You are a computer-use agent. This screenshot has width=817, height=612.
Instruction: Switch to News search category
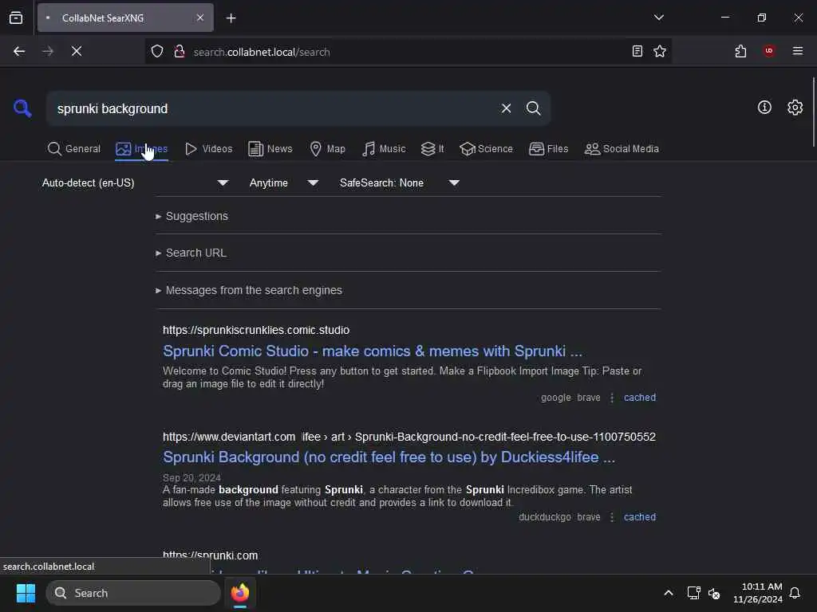tap(270, 149)
